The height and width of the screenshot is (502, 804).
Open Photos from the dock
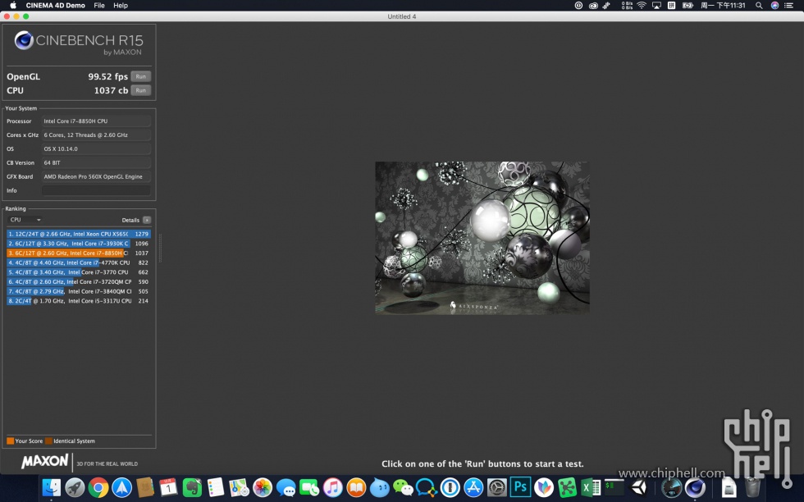point(263,487)
